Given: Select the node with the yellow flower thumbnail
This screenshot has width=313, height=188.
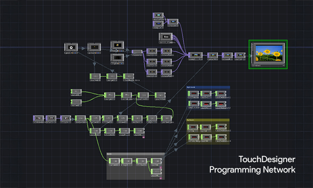Looking at the screenshot, I should coord(117,45).
